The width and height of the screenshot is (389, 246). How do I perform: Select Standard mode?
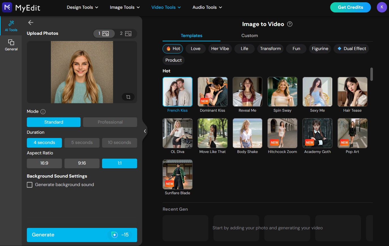54,122
